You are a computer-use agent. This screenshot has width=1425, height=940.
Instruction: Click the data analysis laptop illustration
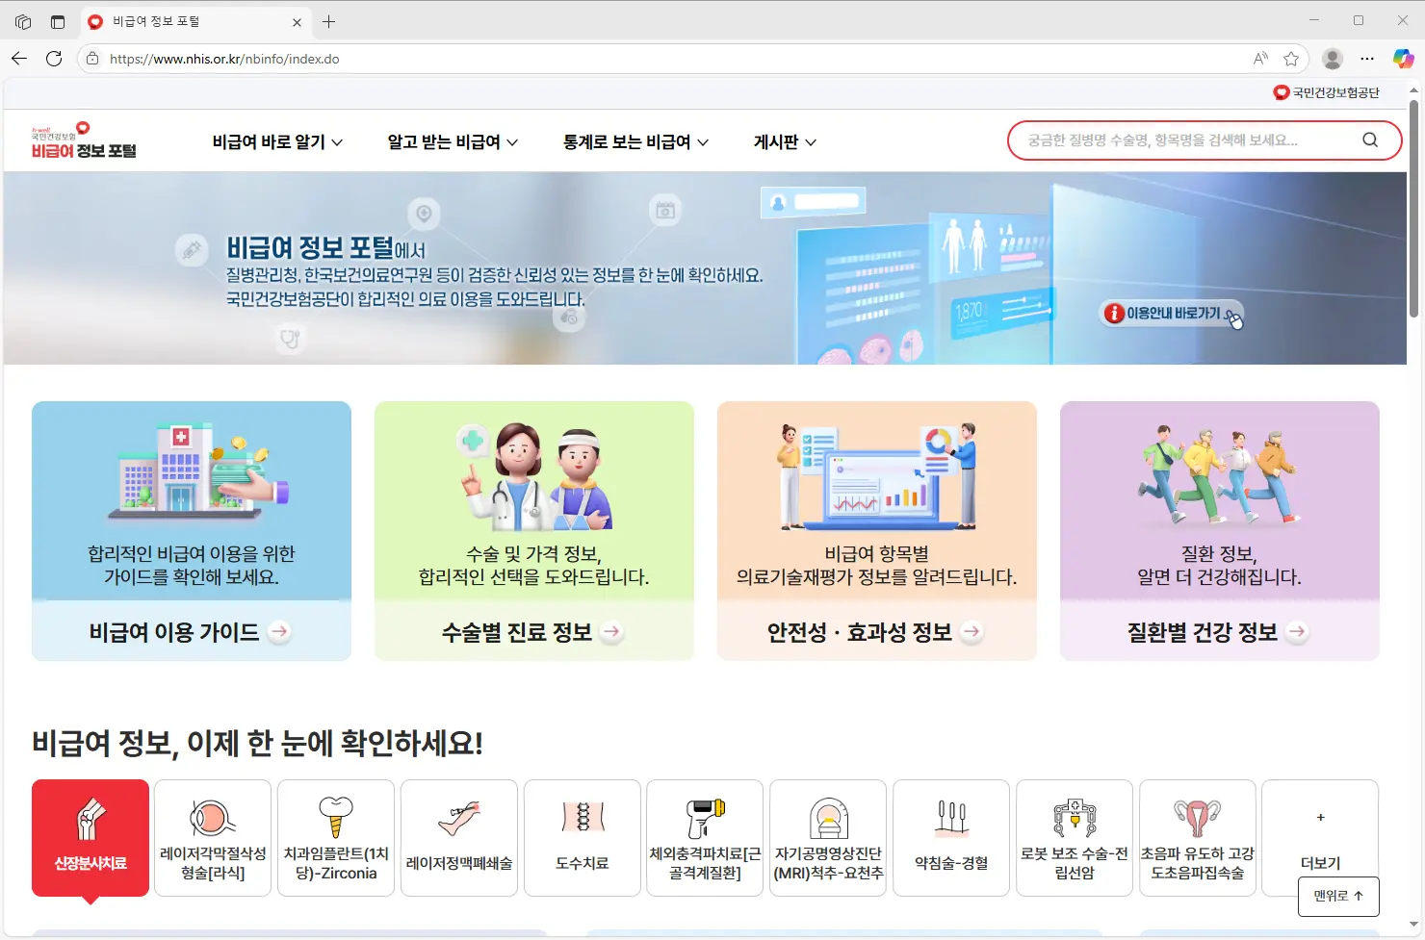[x=877, y=476]
